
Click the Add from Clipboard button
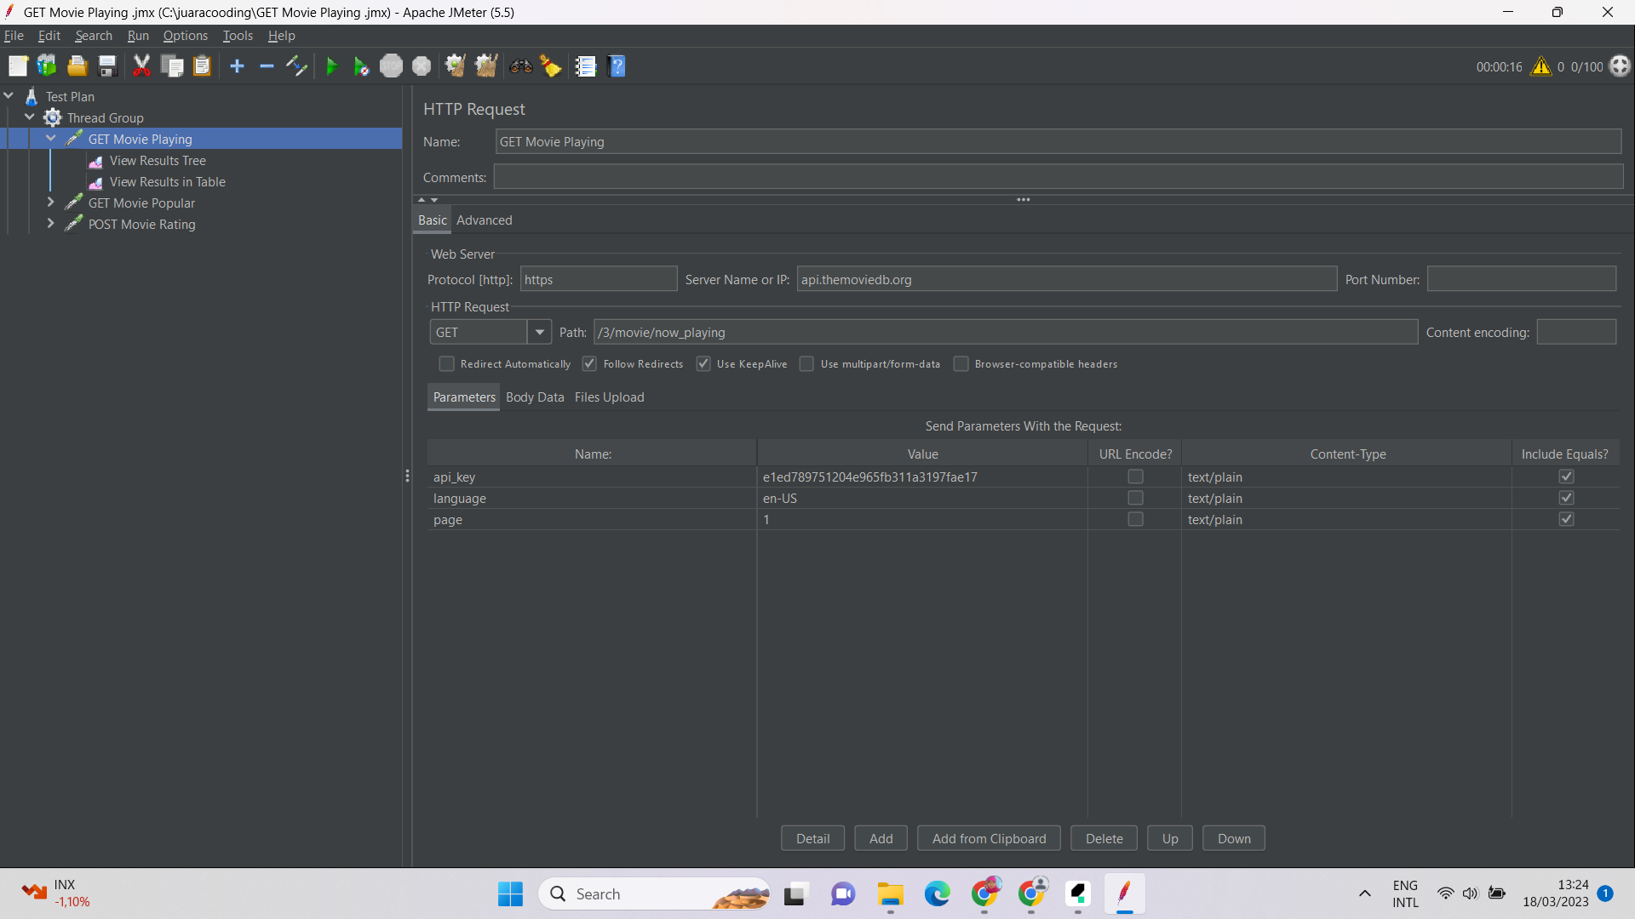point(988,839)
